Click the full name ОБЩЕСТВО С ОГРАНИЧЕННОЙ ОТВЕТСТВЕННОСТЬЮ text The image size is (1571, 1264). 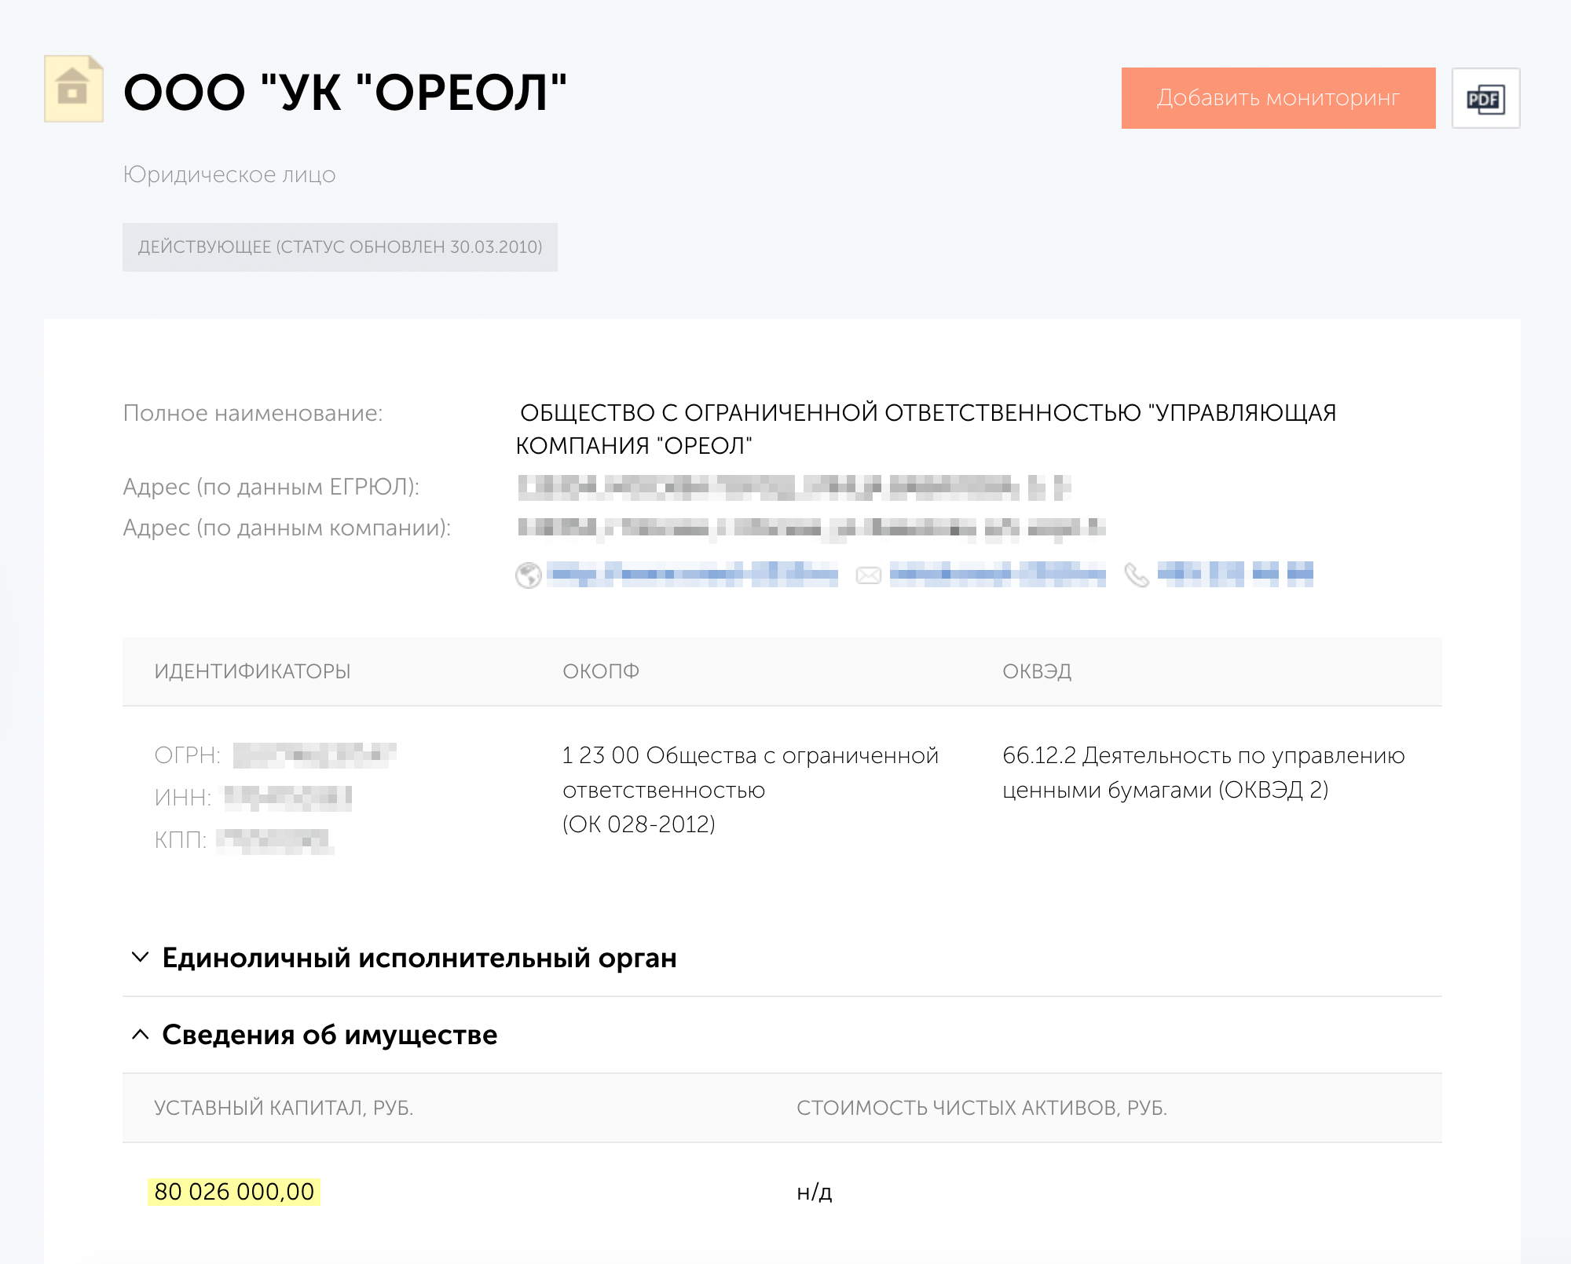pyautogui.click(x=925, y=429)
